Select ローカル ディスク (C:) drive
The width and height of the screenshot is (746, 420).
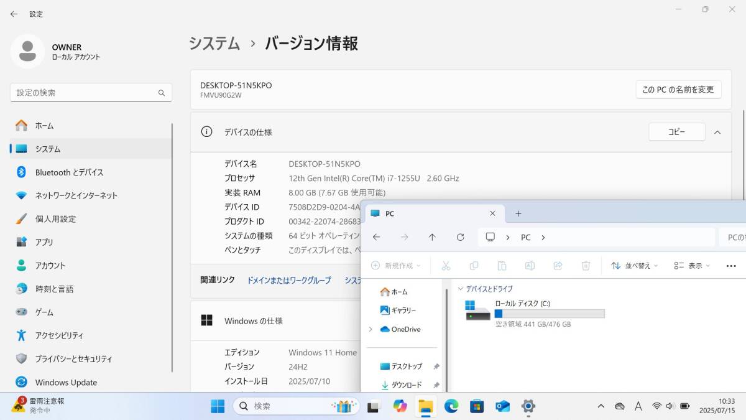click(535, 313)
